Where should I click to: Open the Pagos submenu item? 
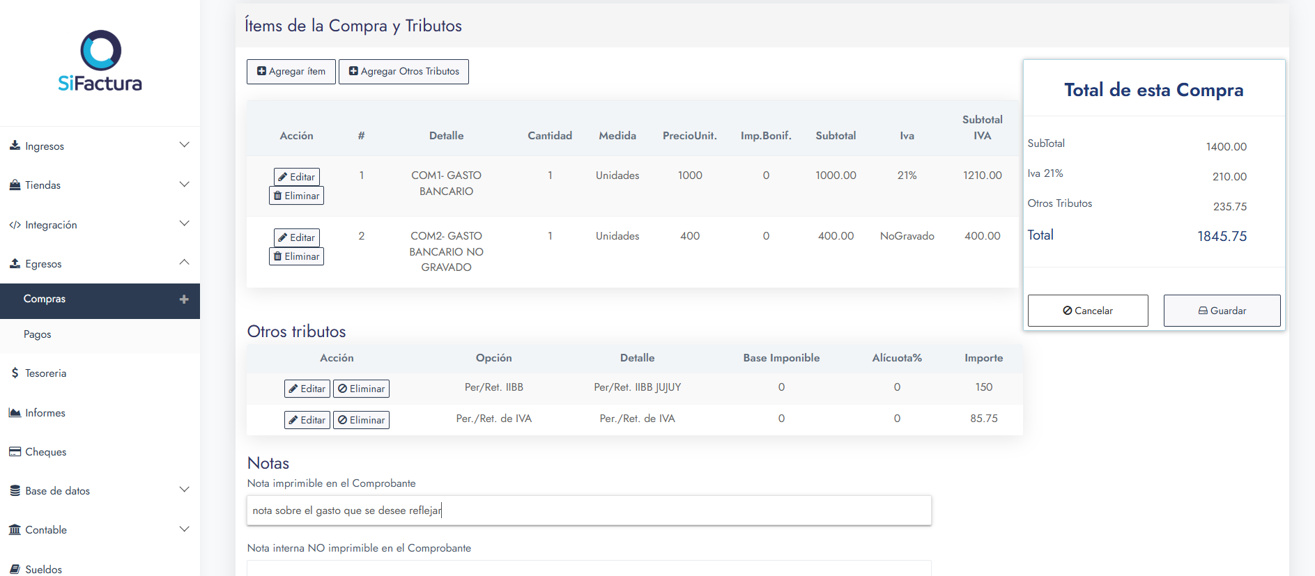click(38, 334)
